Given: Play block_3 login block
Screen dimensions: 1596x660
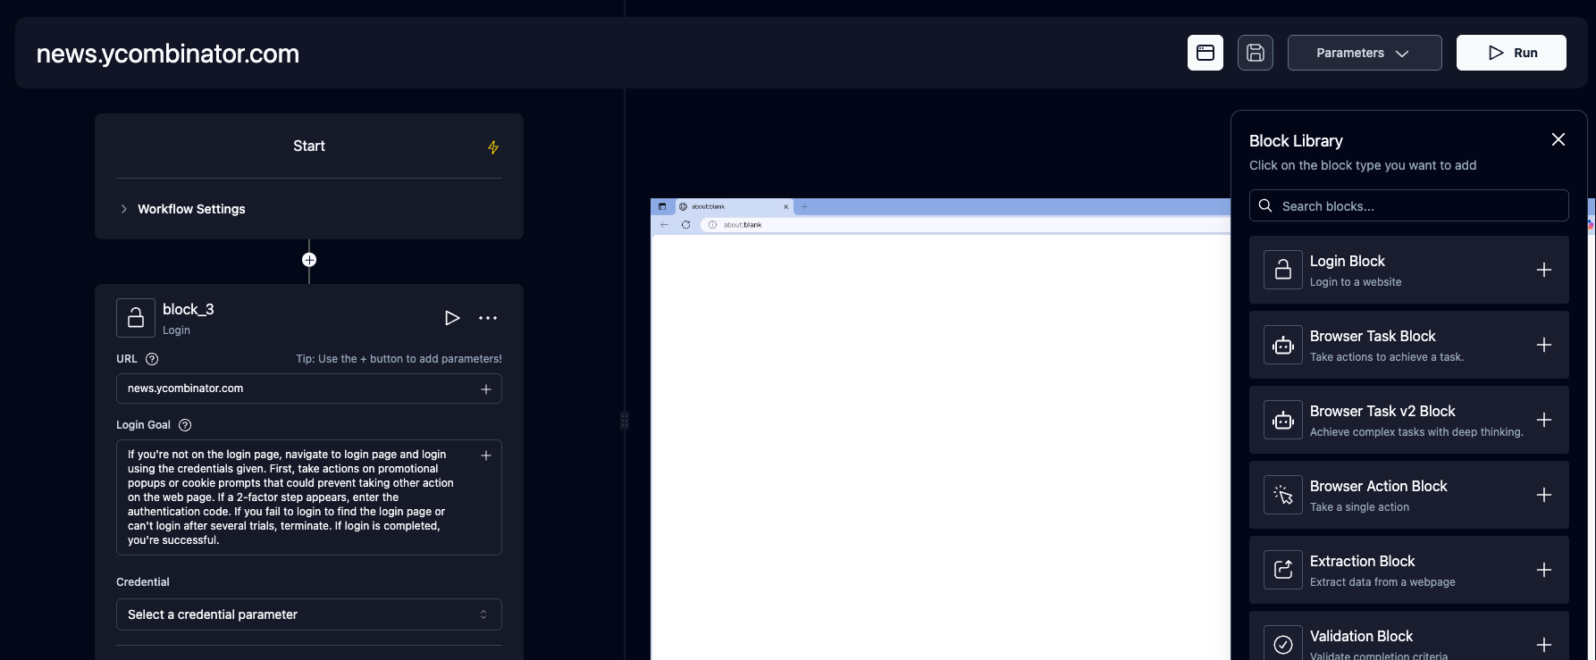Looking at the screenshot, I should (x=452, y=318).
